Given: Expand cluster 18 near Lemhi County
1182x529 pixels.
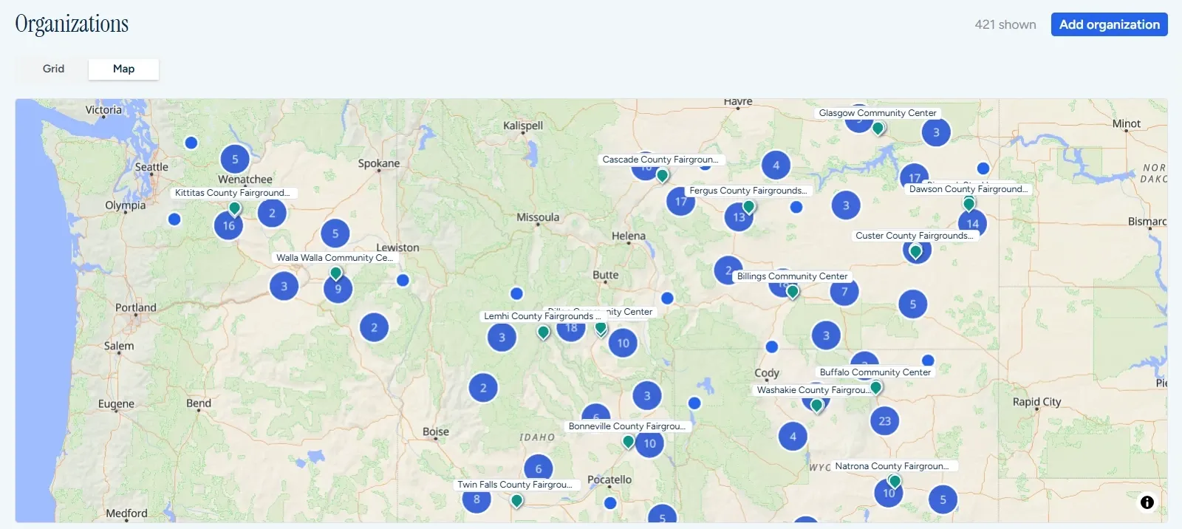Looking at the screenshot, I should pyautogui.click(x=571, y=327).
